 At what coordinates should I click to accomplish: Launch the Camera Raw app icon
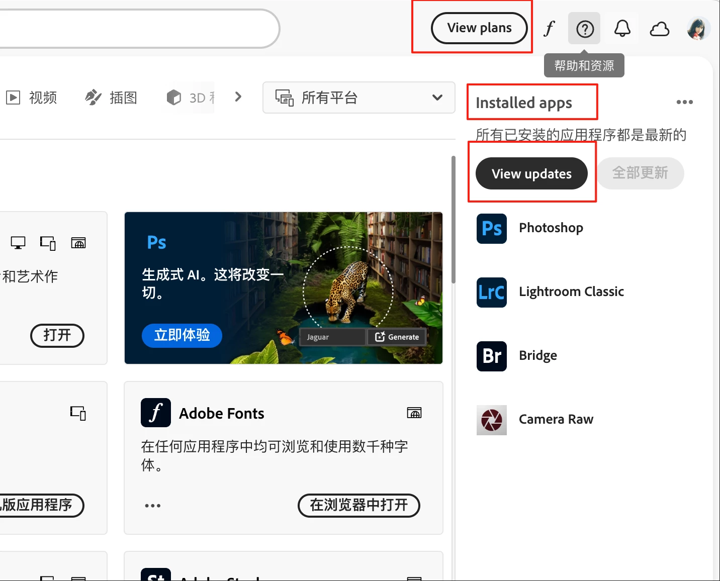492,420
